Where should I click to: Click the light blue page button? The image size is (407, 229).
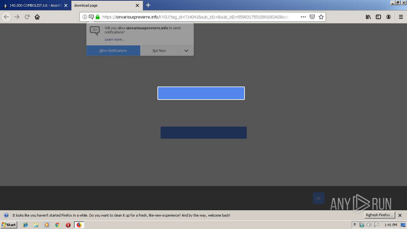pyautogui.click(x=201, y=93)
